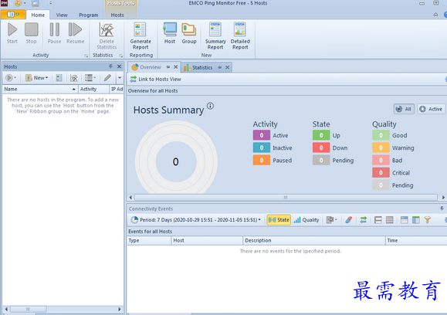
Task: Close the Overview tab
Action: click(x=175, y=67)
